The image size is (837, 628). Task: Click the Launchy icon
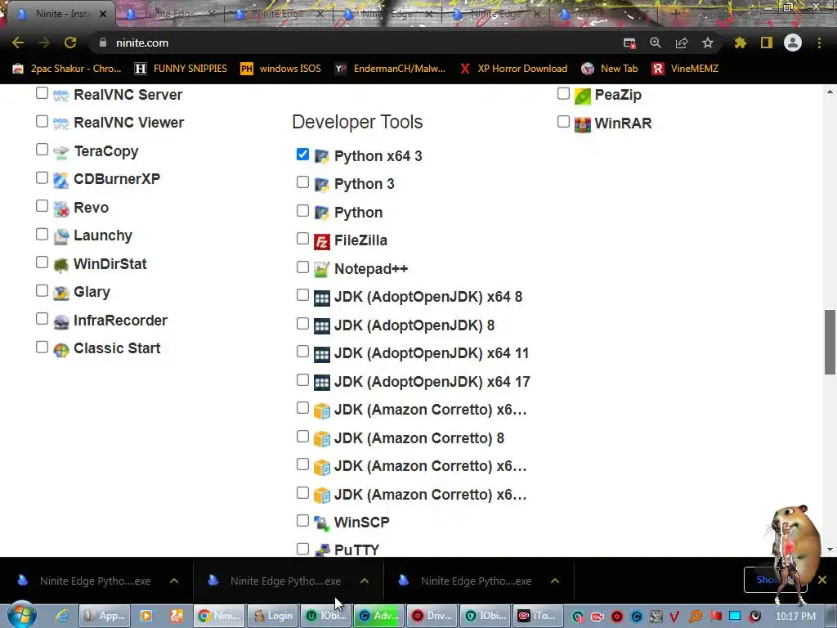pos(60,236)
